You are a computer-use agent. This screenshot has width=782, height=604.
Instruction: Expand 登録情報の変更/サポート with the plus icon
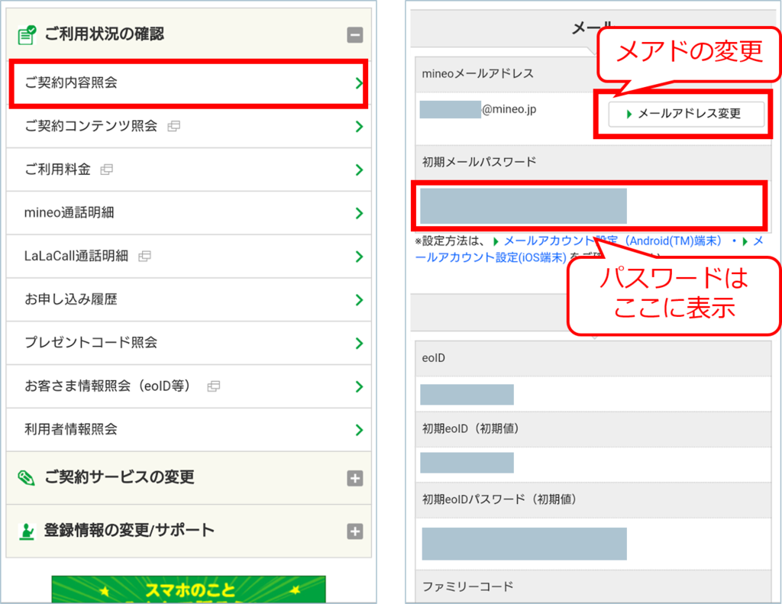pyautogui.click(x=354, y=531)
